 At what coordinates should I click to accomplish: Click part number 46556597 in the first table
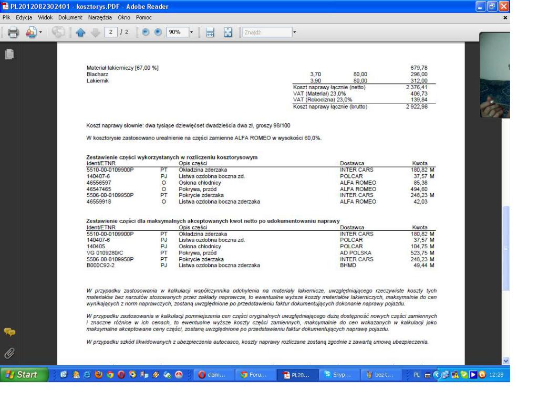point(99,183)
